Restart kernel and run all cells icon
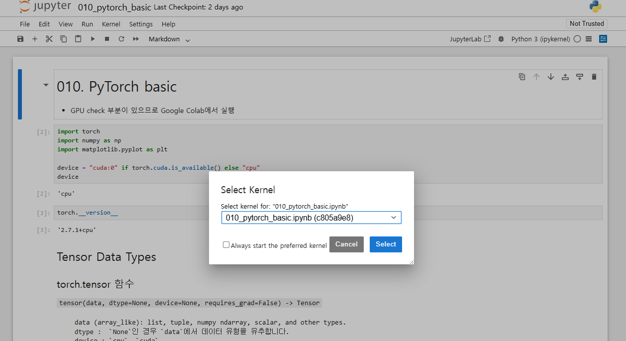 136,39
